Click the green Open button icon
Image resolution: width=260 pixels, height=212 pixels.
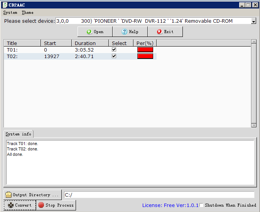point(89,32)
